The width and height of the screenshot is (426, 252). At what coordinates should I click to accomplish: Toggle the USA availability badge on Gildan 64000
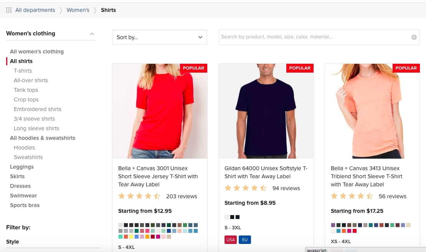tap(230, 239)
